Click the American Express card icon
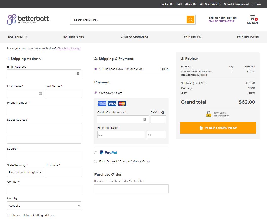This screenshot has height=219, width=267. (x=102, y=104)
